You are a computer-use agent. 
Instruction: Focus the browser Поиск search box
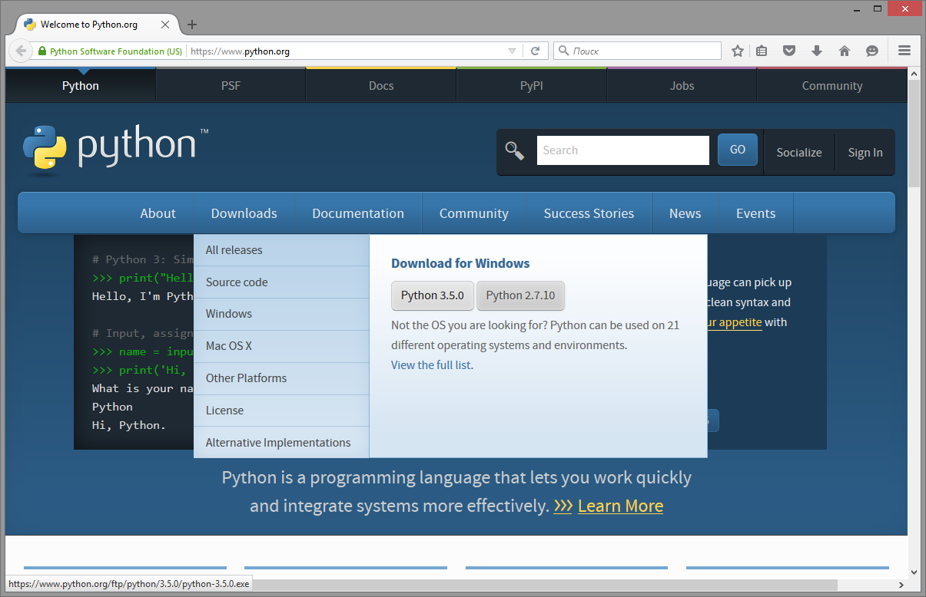click(638, 51)
